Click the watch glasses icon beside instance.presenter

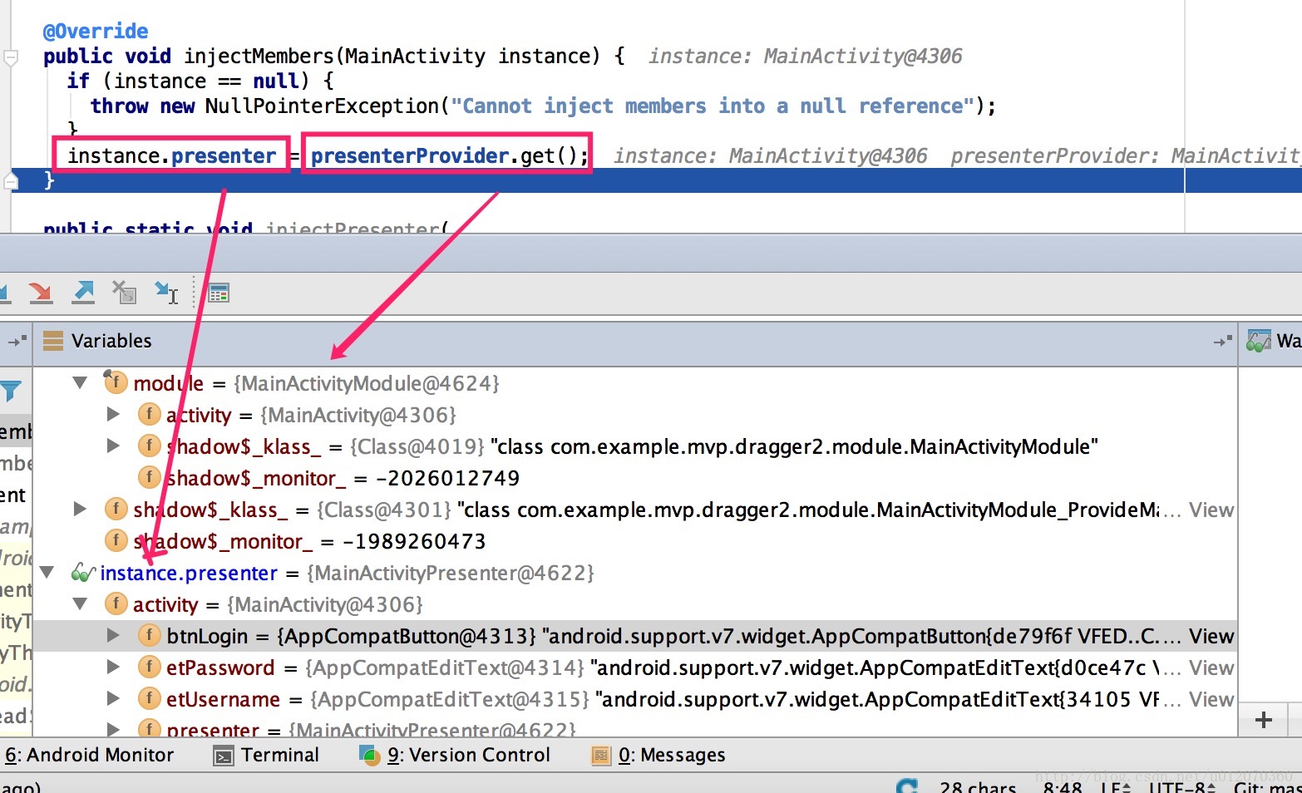(x=83, y=572)
